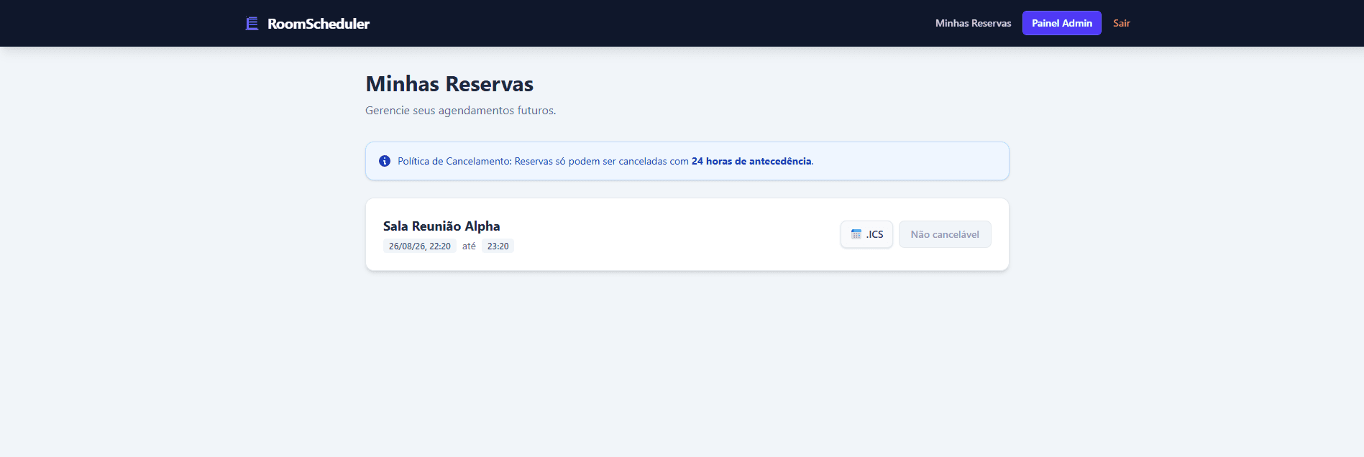The image size is (1364, 457).
Task: Open the Painel Admin panel
Action: pyautogui.click(x=1061, y=23)
